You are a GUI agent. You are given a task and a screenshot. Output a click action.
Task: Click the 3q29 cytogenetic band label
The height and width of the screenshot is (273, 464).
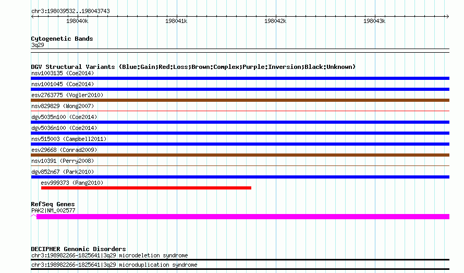38,45
